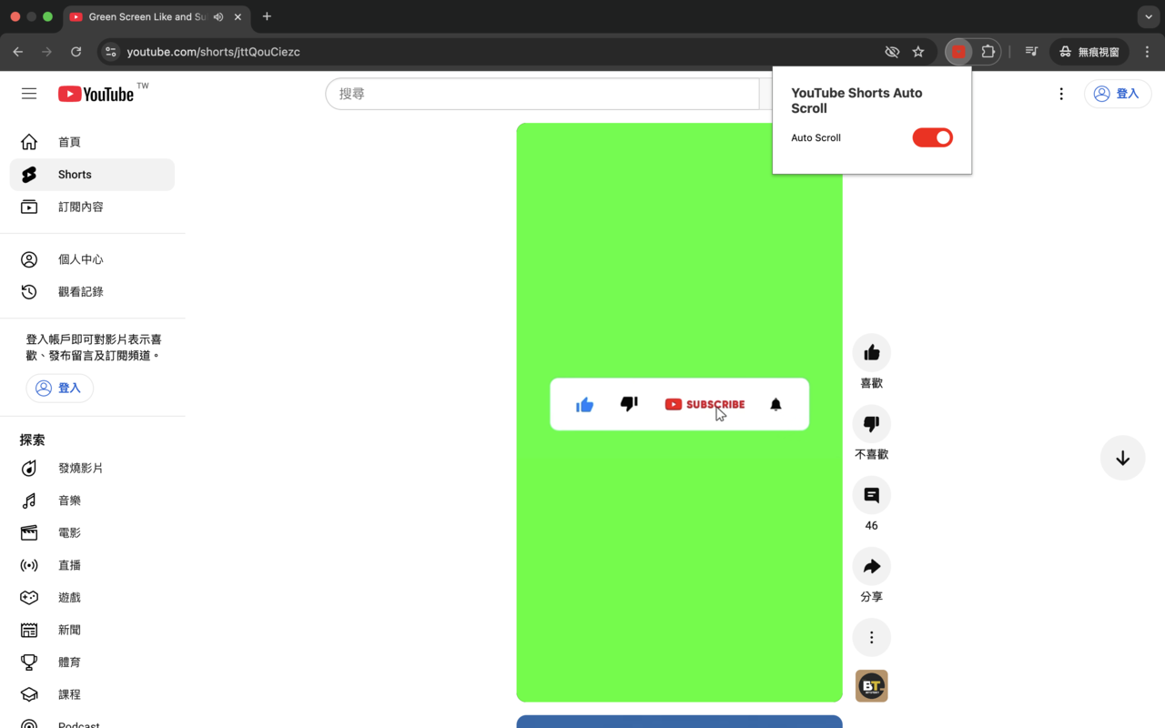Open the browser extensions puzzle menu
Image resolution: width=1165 pixels, height=728 pixels.
(988, 52)
